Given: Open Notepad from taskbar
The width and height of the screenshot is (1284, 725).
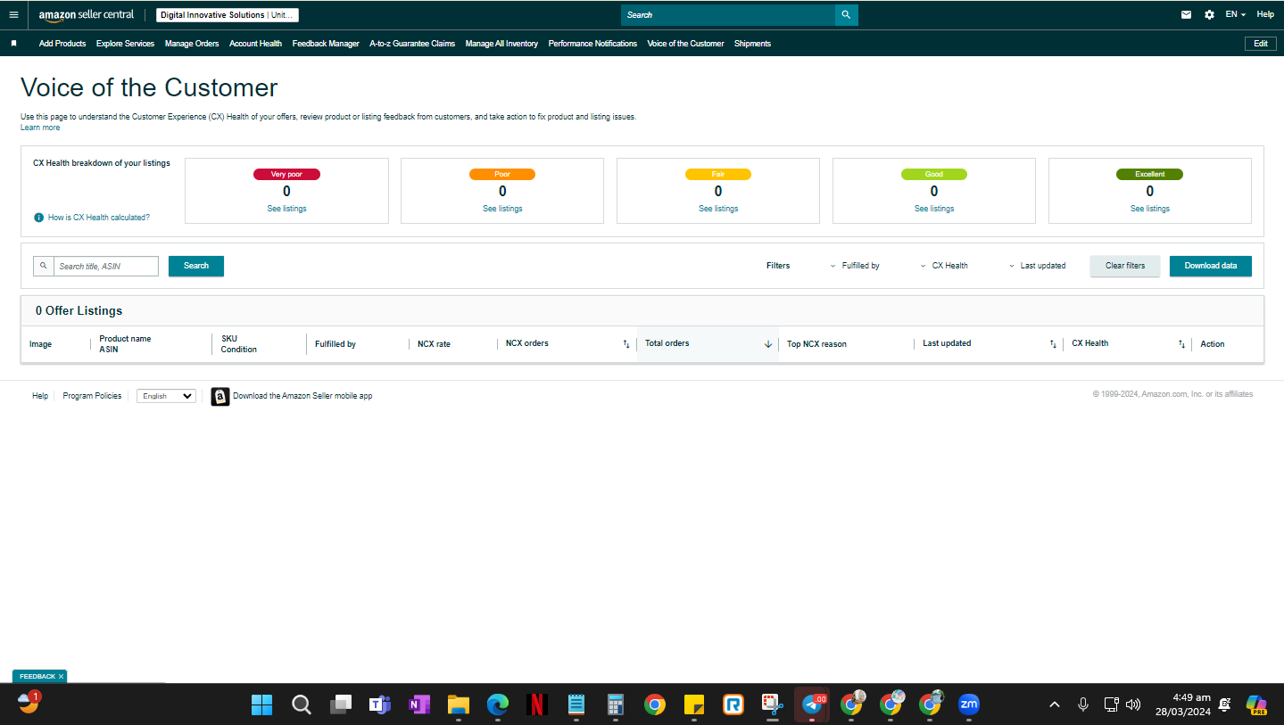Looking at the screenshot, I should coord(576,704).
